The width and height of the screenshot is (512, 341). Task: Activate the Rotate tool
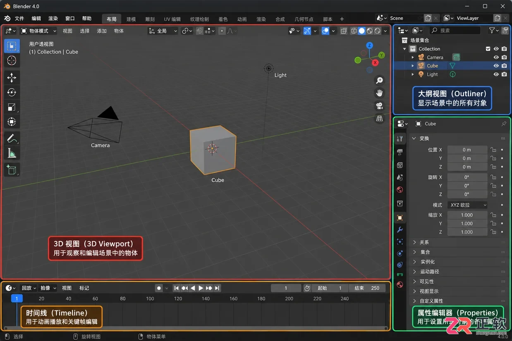12,92
